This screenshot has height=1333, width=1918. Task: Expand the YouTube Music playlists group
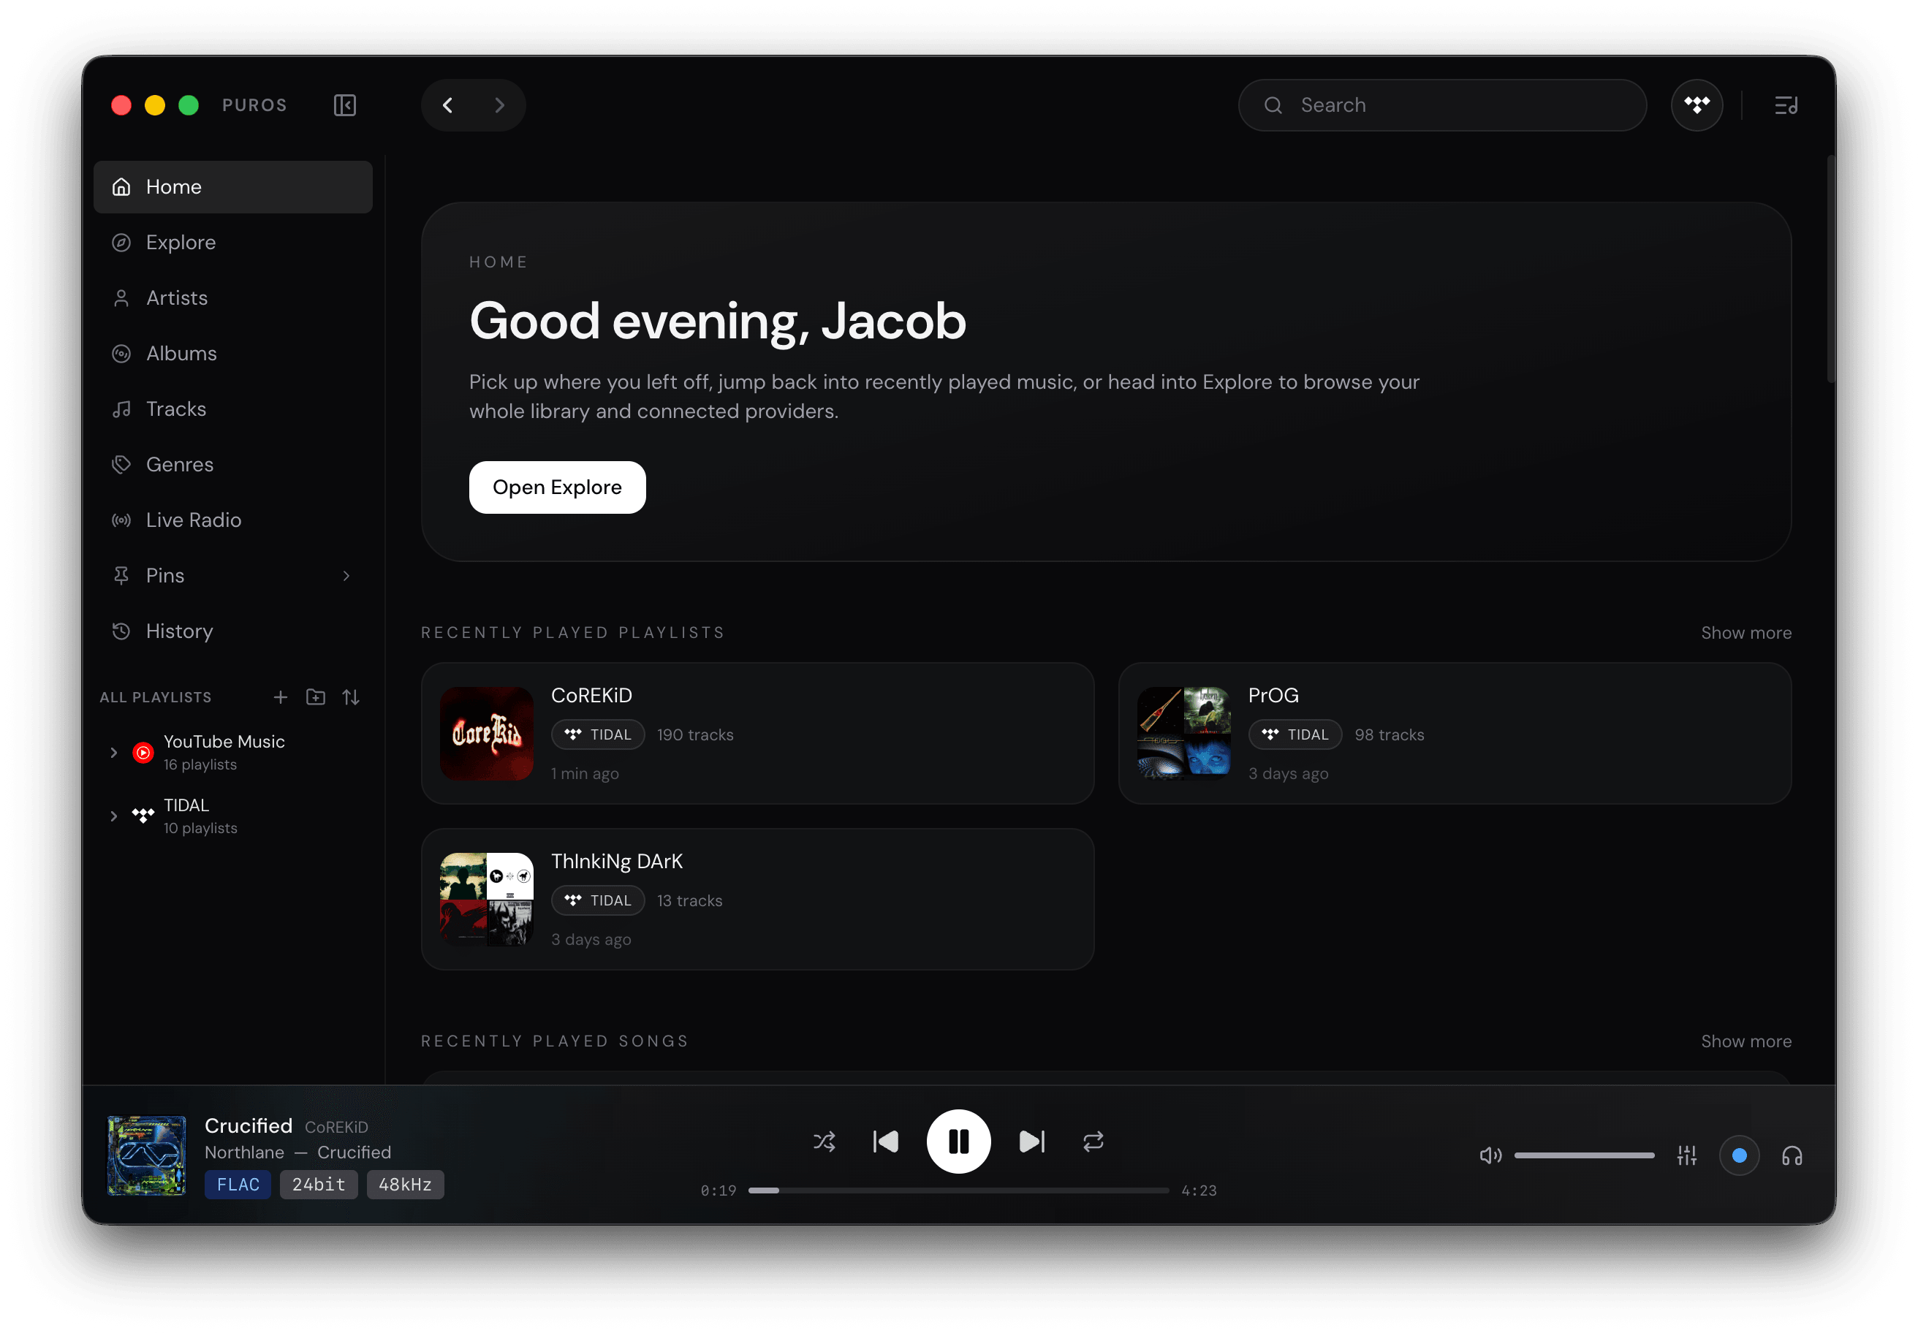(113, 753)
